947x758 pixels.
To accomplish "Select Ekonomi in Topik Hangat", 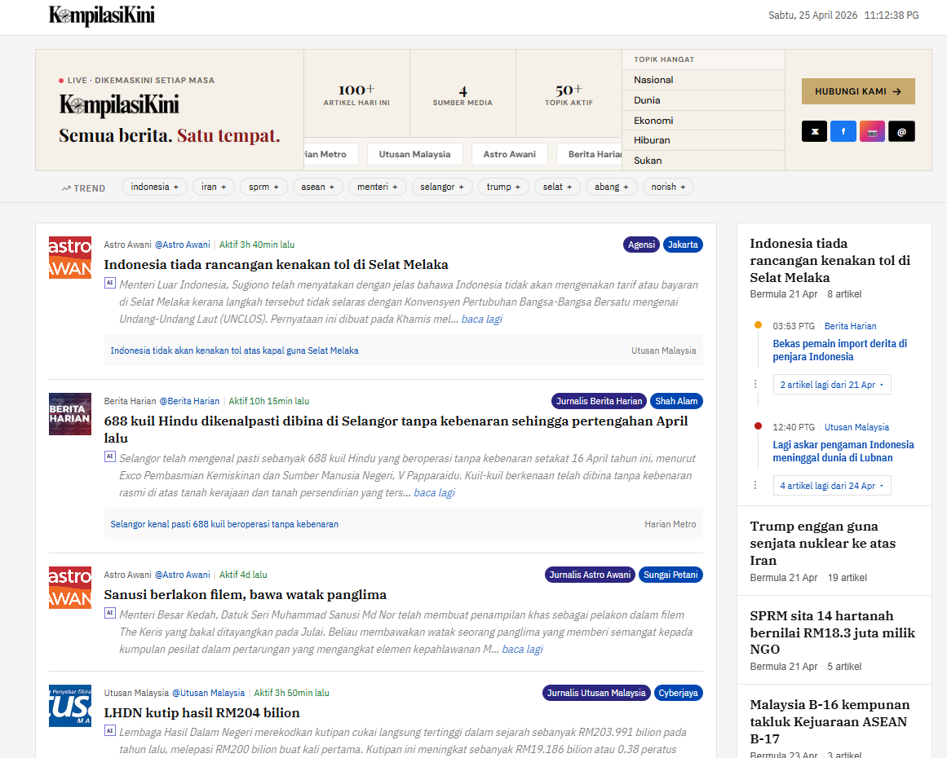I will coord(704,121).
